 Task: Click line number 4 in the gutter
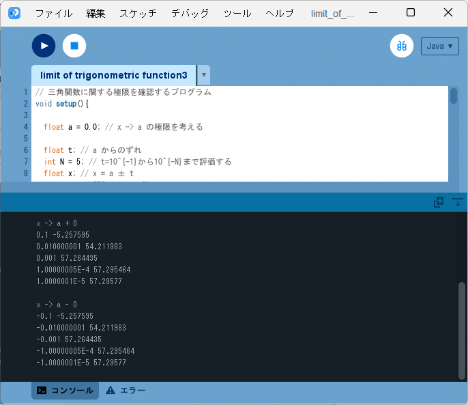[x=26, y=127]
